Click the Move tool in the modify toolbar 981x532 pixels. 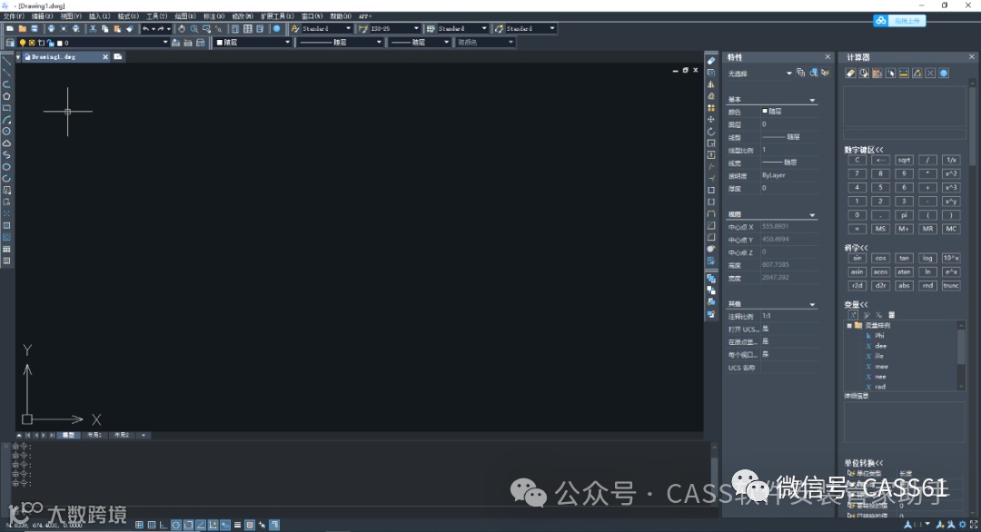(711, 120)
